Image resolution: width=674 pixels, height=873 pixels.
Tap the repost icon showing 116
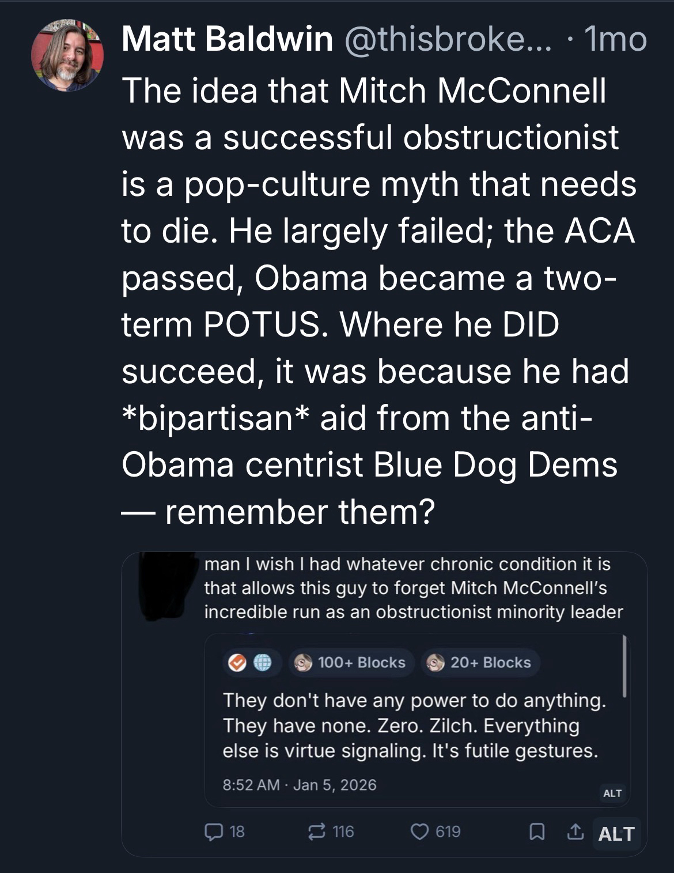[x=316, y=832]
